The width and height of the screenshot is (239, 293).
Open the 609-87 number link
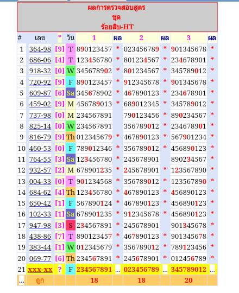(x=40, y=93)
